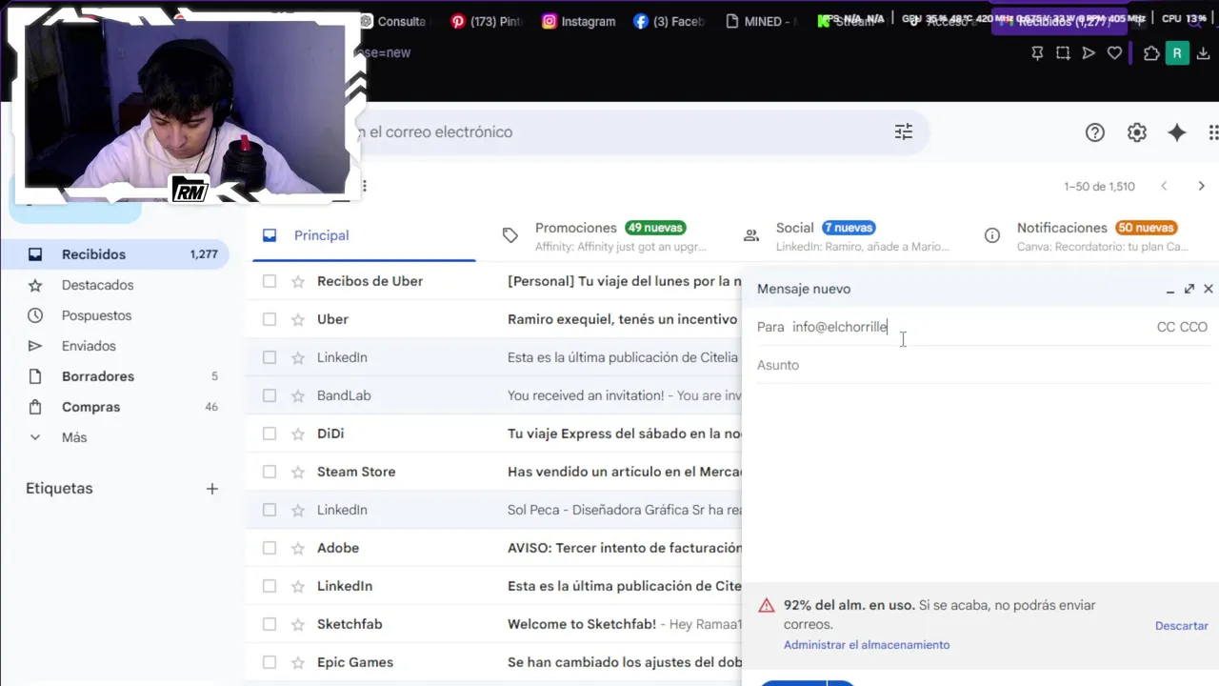Go to next page of emails
Viewport: 1219px width, 686px height.
1201,186
